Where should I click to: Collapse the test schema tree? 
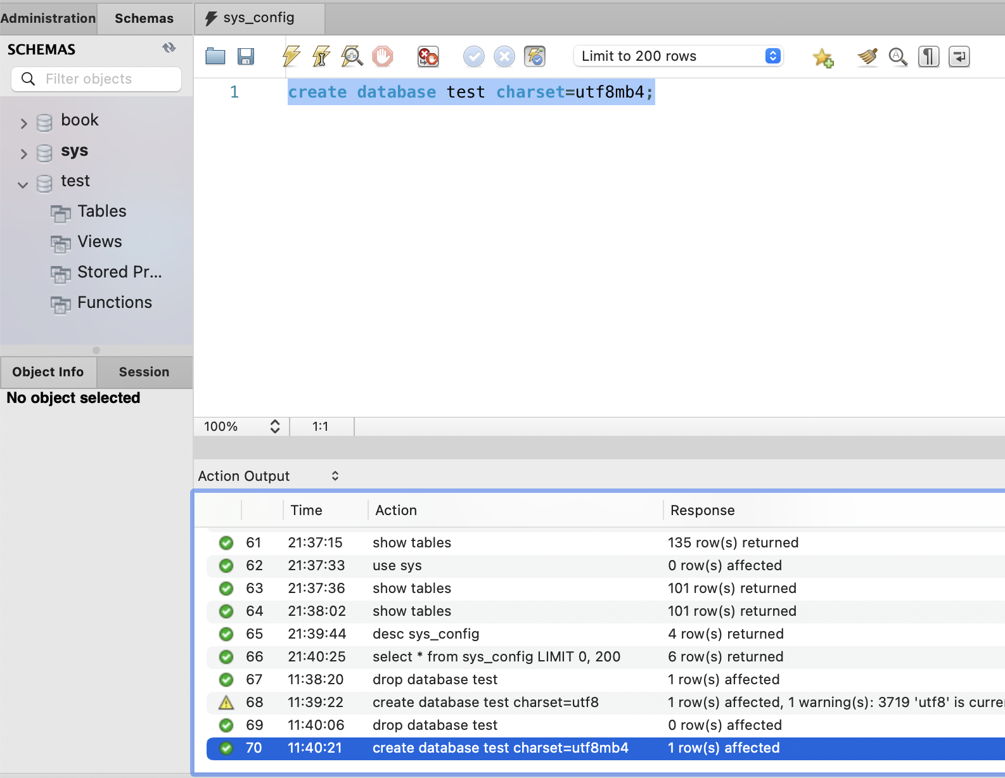click(x=23, y=184)
